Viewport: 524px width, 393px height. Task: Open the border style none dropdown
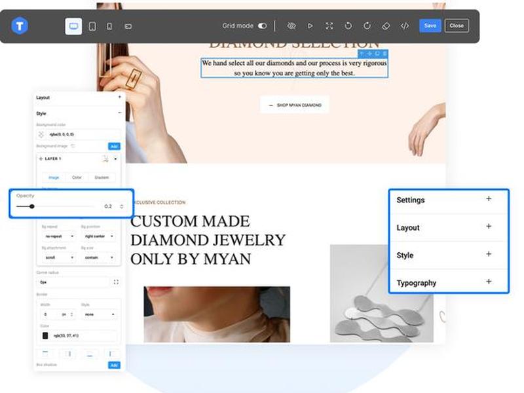tap(99, 314)
